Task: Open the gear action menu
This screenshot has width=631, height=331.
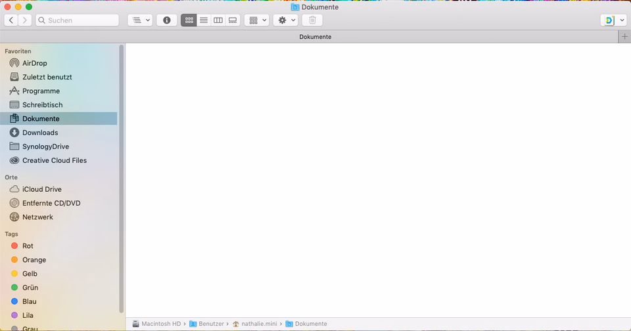Action: pyautogui.click(x=286, y=20)
